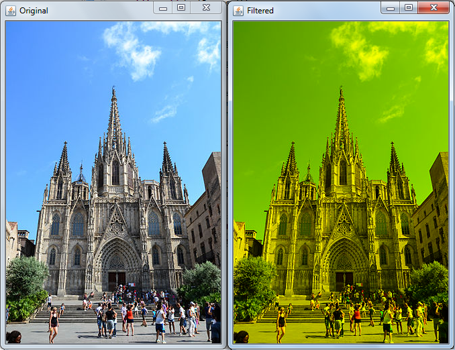Viewport: 455px width, 350px height.
Task: Maximize the Filtered window
Action: click(x=409, y=8)
